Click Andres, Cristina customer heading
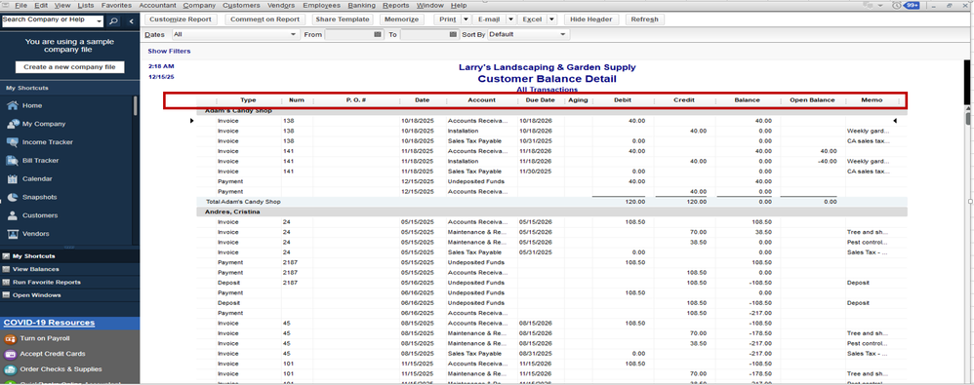 point(551,212)
